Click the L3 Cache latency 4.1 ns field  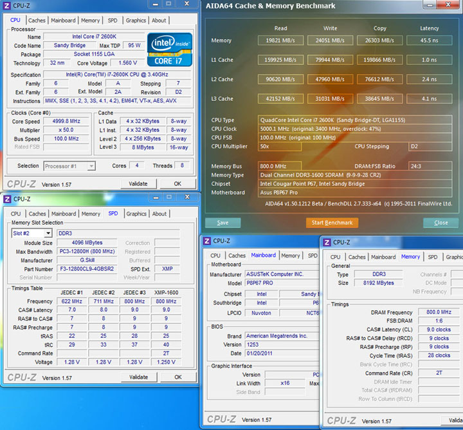click(430, 99)
